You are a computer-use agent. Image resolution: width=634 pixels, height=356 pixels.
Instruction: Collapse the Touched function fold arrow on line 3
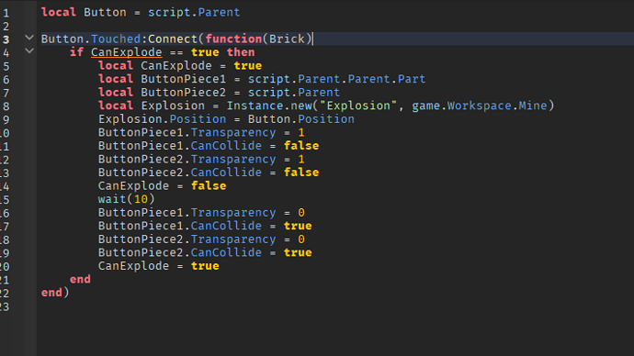click(29, 38)
